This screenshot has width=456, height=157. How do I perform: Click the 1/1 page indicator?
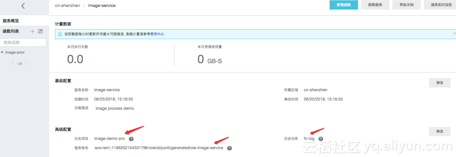[20, 64]
